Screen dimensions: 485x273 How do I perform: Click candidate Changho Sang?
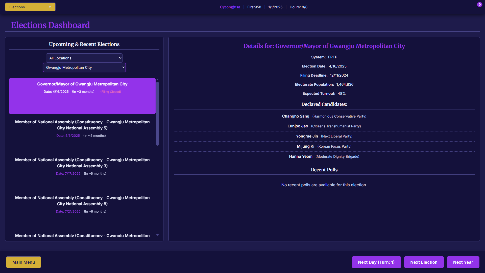click(296, 116)
